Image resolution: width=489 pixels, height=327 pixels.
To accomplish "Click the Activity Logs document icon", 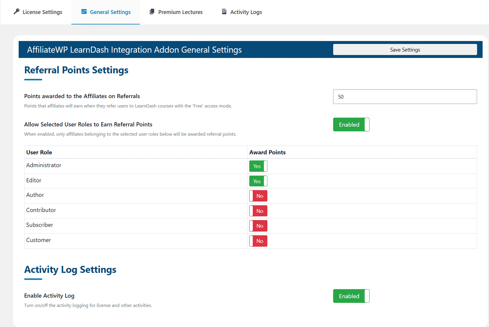I will (x=224, y=12).
